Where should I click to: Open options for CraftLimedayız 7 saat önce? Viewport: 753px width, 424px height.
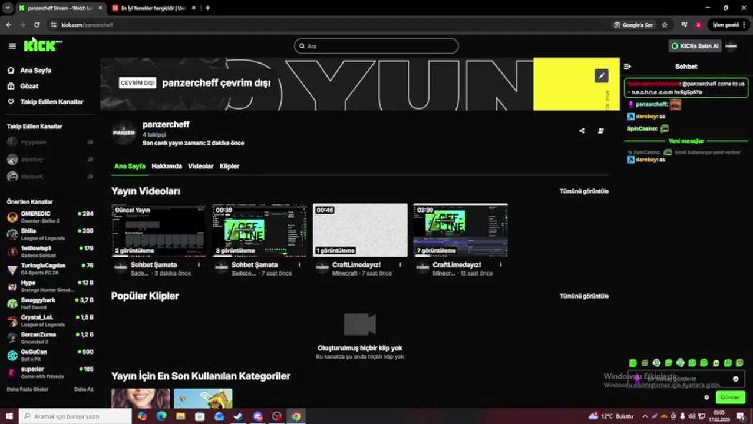coord(400,265)
